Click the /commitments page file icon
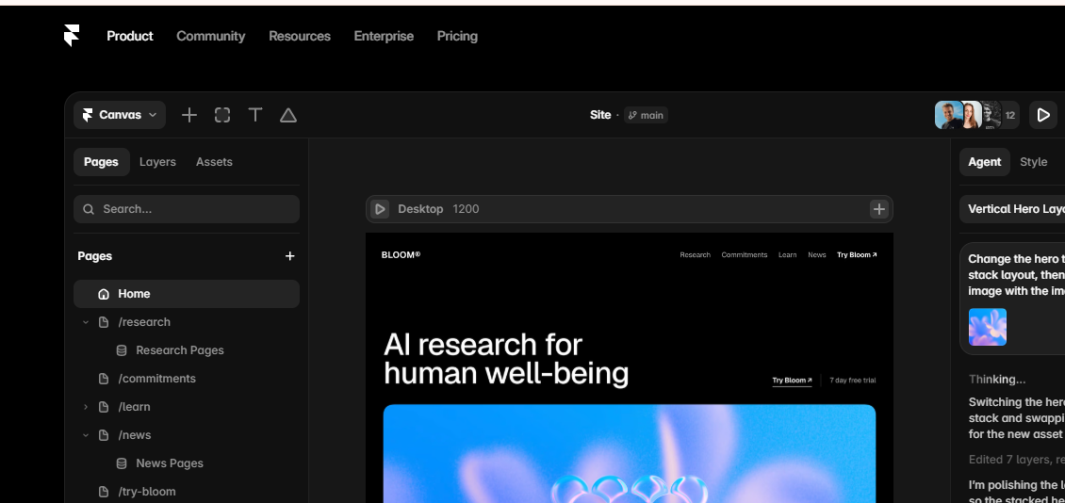This screenshot has width=1065, height=503. (x=104, y=379)
